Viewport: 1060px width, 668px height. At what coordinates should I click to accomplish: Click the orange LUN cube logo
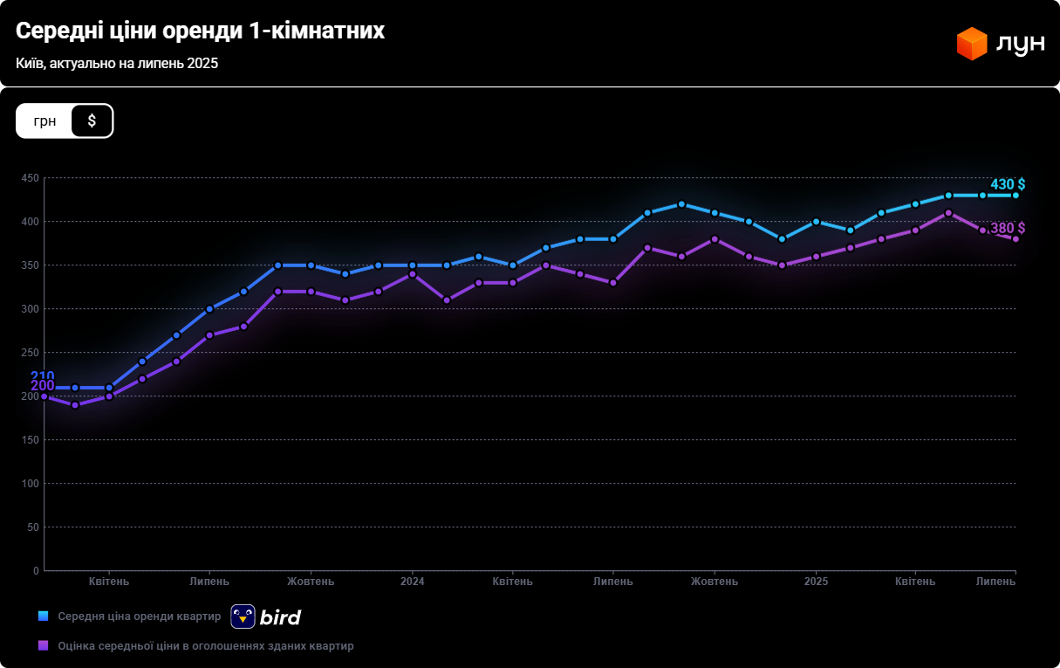pos(971,44)
